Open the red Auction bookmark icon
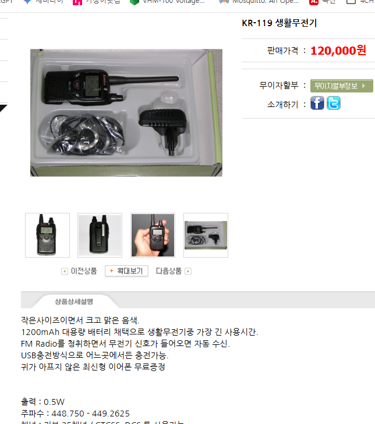This screenshot has height=424, width=375. coord(313,2)
